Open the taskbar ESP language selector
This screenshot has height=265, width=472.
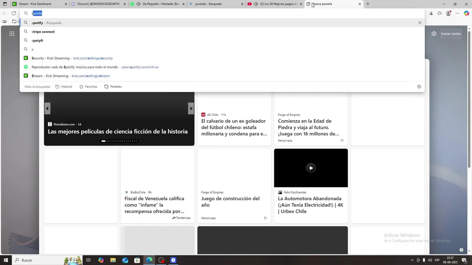point(437,260)
